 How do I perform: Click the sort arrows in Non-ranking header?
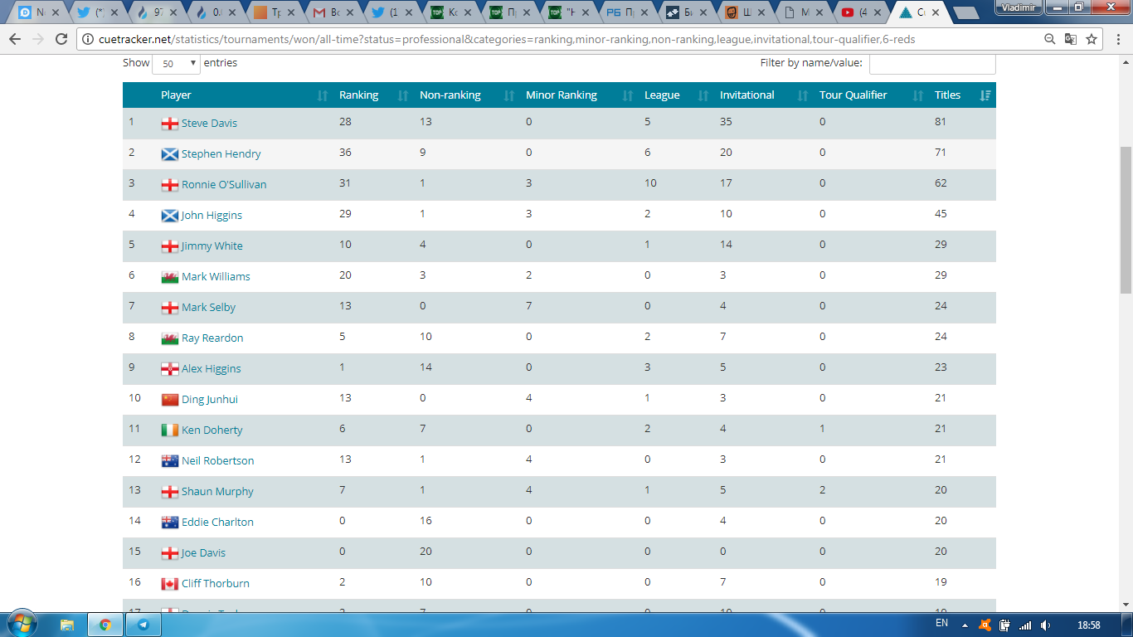click(x=509, y=95)
